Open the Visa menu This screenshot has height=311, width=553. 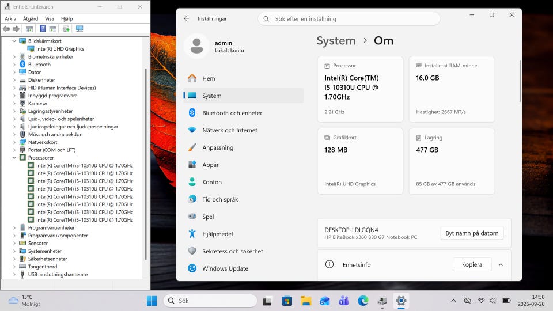[x=50, y=18]
